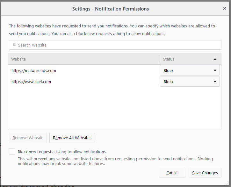Open the status dropdown for www.cnet.com
Viewport: 231px width, 187px height.
pos(190,82)
